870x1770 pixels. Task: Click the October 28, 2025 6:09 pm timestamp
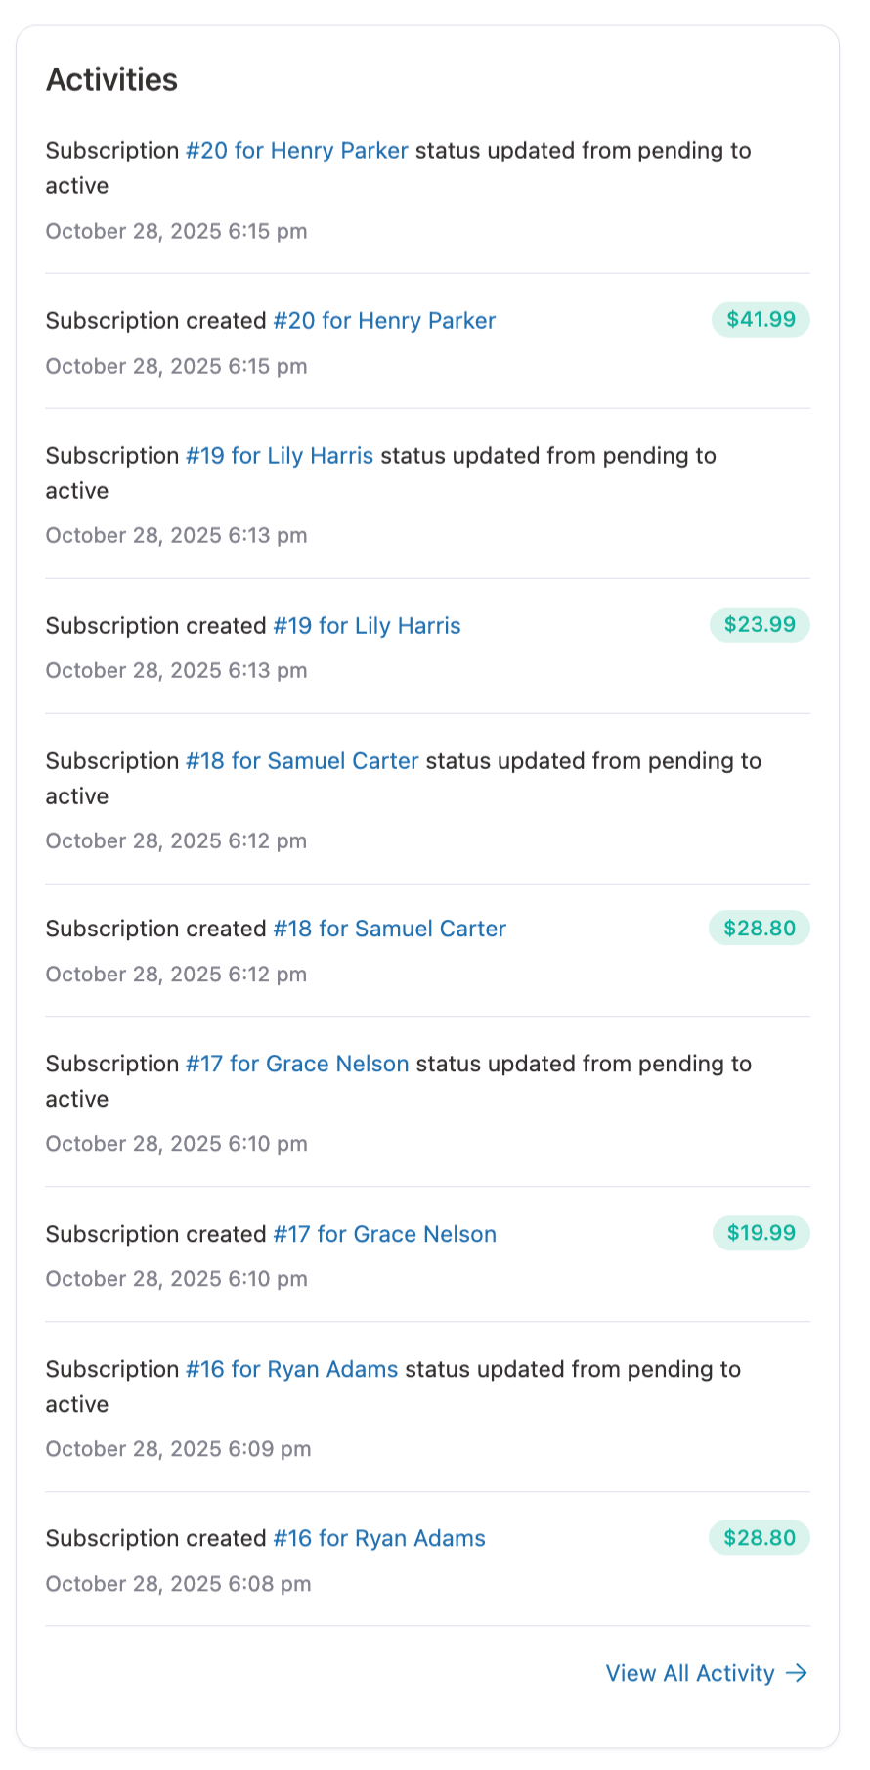click(x=178, y=1449)
